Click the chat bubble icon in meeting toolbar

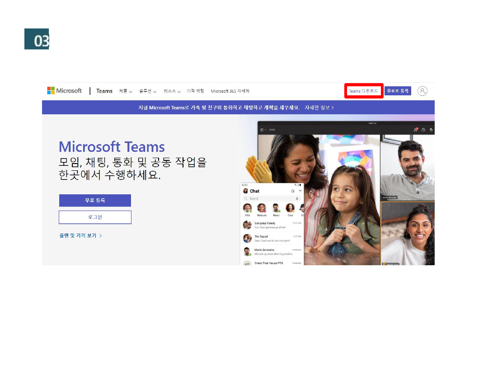click(423, 130)
